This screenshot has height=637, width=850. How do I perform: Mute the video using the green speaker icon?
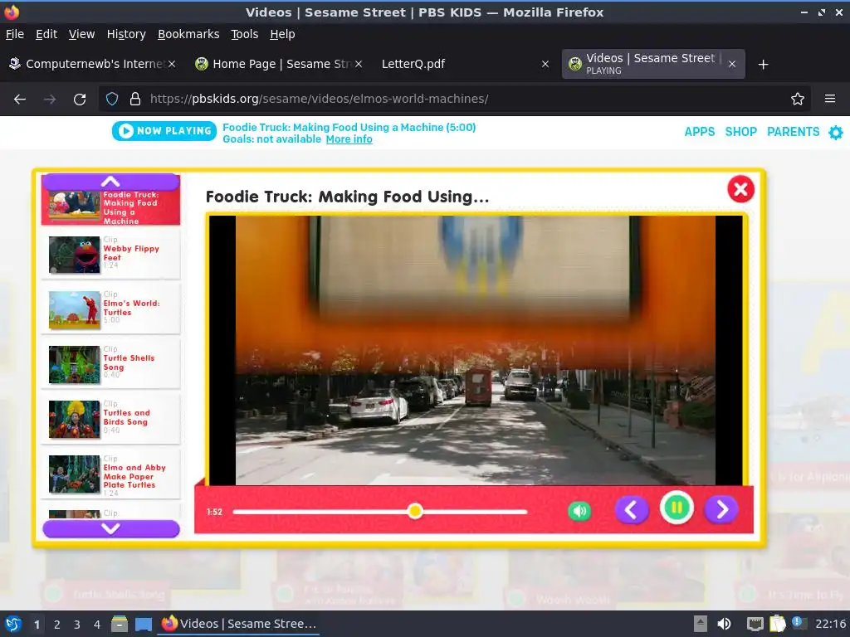(579, 511)
